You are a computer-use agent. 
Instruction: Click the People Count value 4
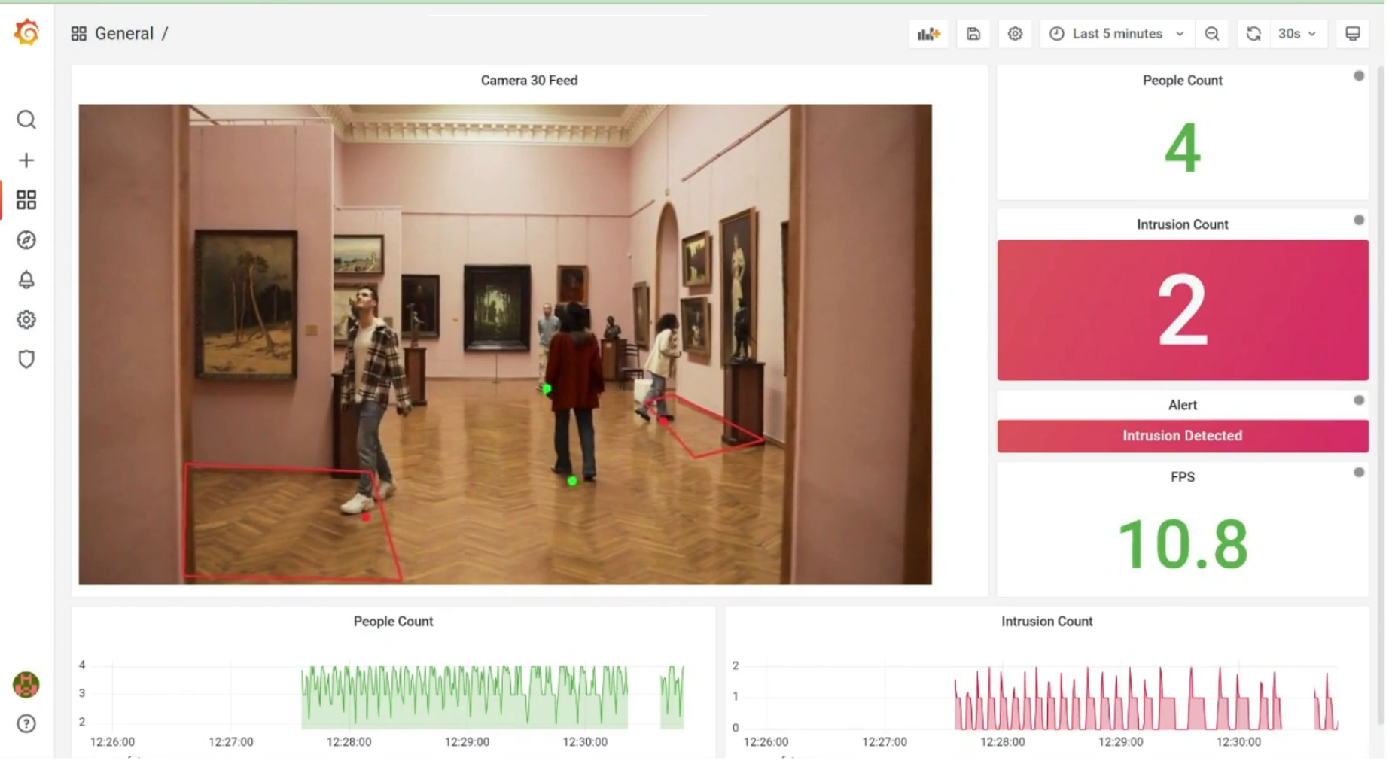coord(1182,147)
